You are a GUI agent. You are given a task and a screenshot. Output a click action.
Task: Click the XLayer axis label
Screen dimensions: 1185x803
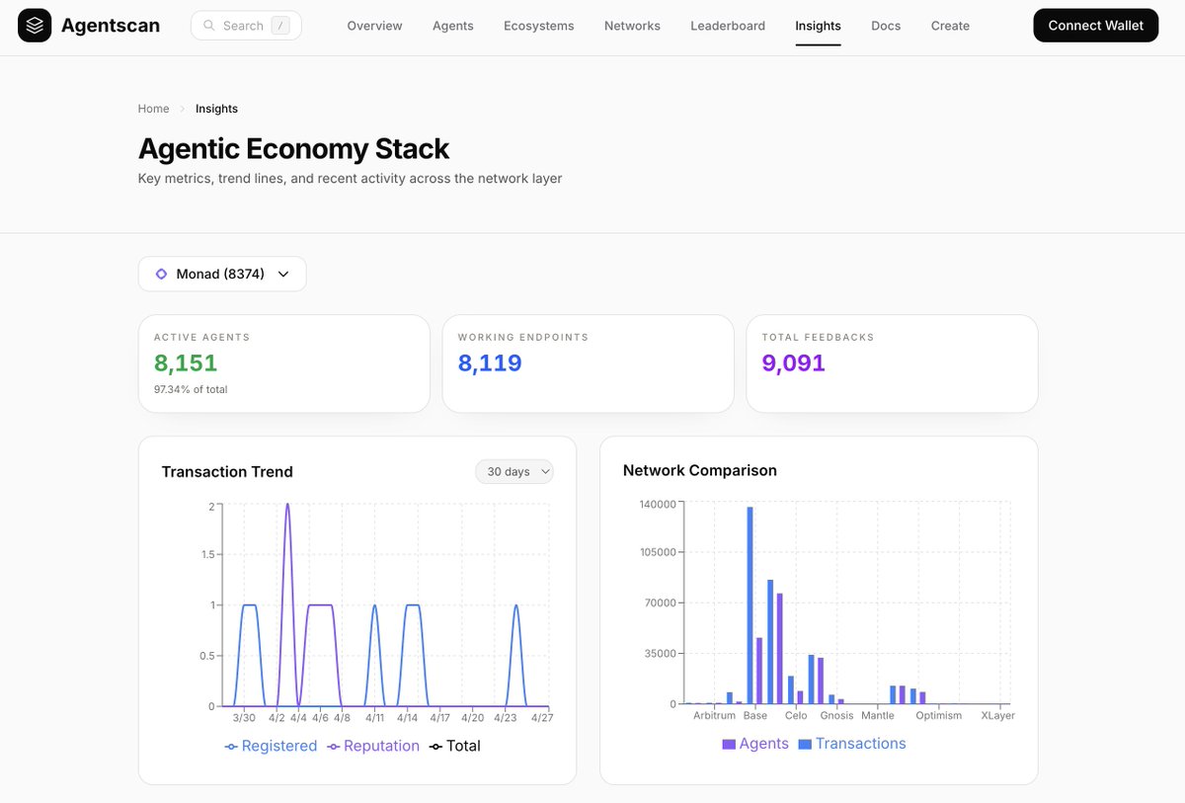997,715
